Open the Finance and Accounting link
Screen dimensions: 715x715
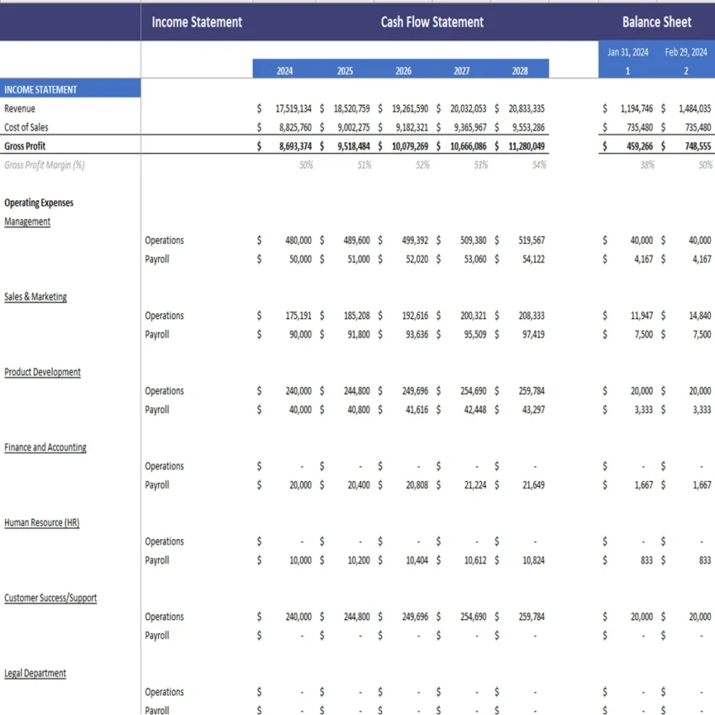point(45,447)
